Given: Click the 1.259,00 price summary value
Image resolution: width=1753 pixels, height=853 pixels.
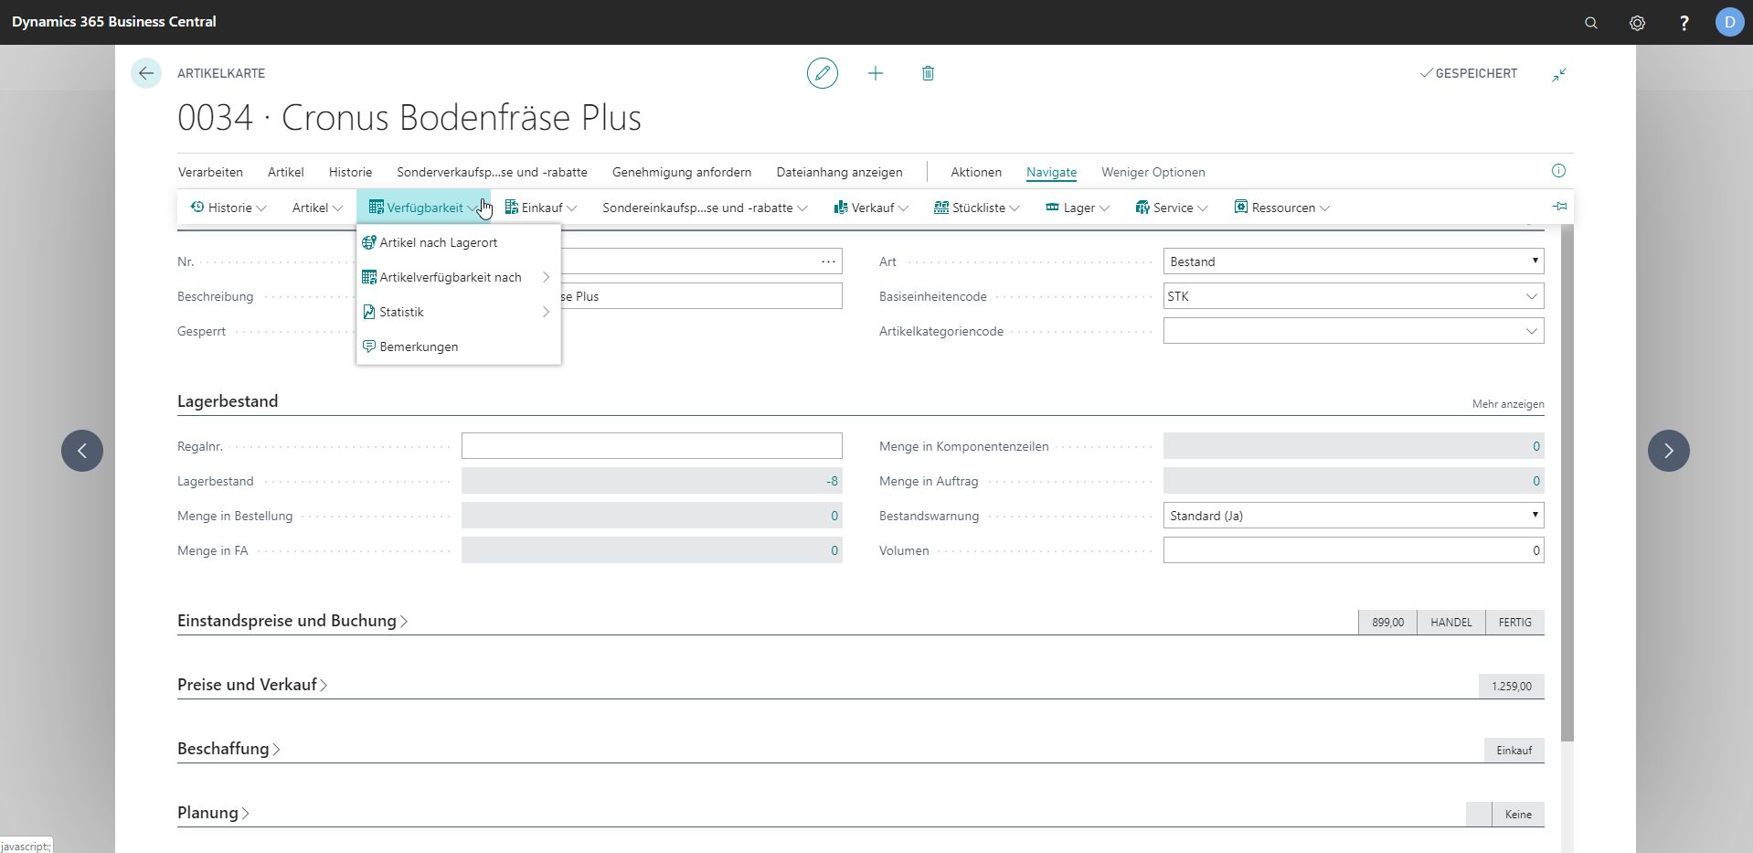Looking at the screenshot, I should tap(1511, 687).
